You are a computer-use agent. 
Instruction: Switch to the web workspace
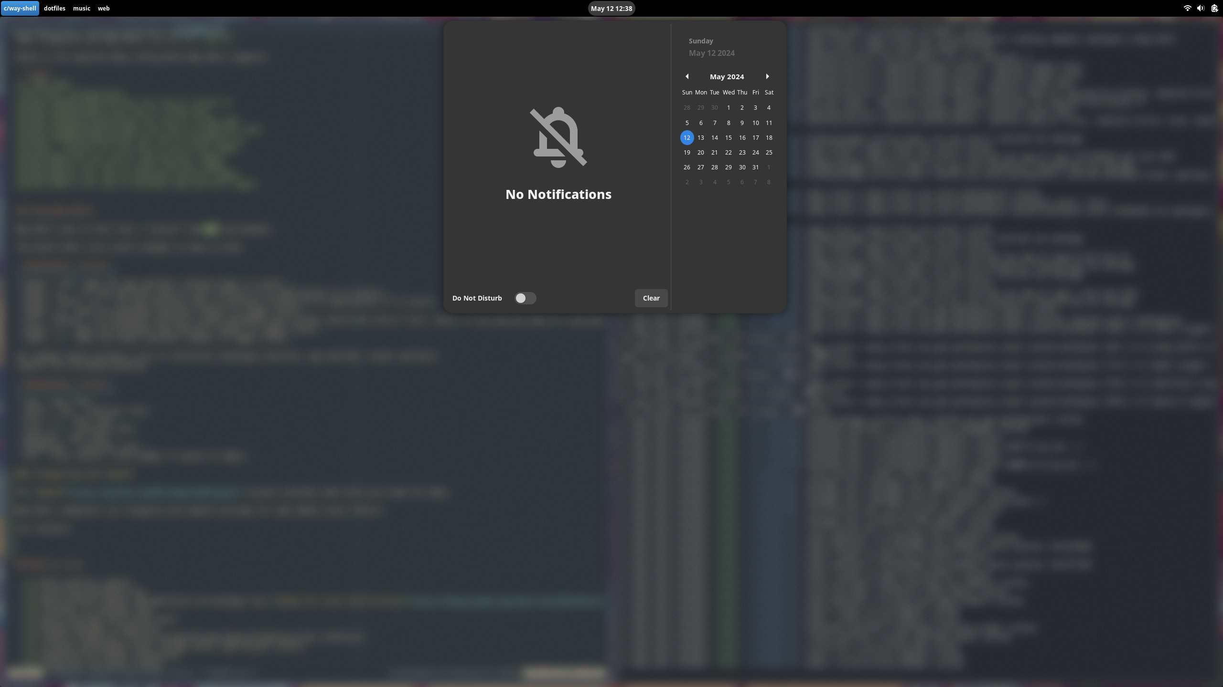104,8
